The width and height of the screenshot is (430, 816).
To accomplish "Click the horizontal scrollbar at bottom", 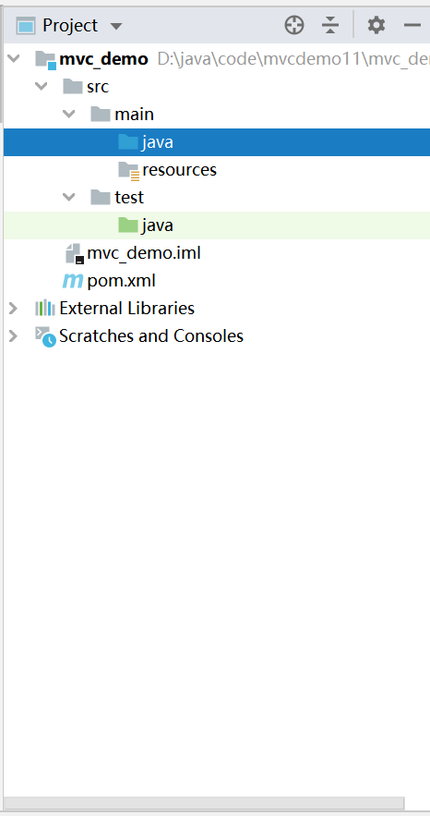I will (x=204, y=803).
